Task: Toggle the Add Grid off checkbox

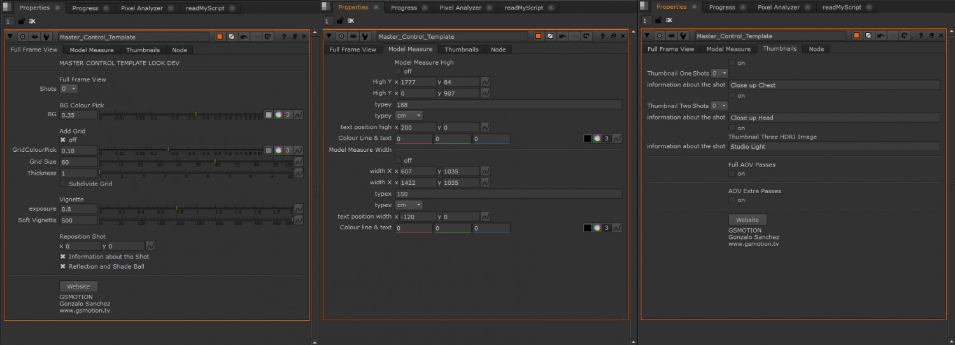Action: (62, 140)
